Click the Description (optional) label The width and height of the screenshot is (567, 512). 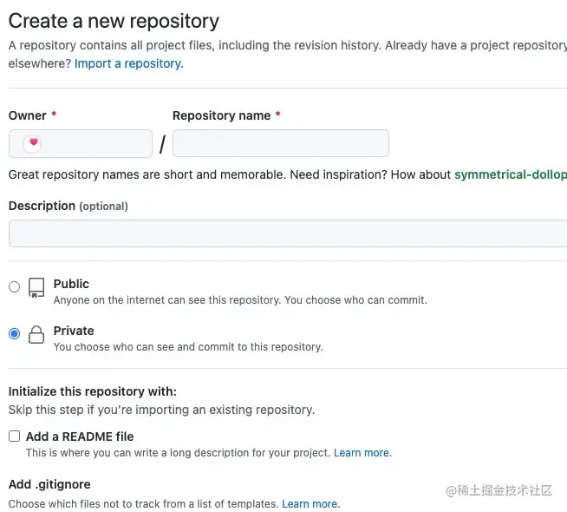(x=68, y=206)
